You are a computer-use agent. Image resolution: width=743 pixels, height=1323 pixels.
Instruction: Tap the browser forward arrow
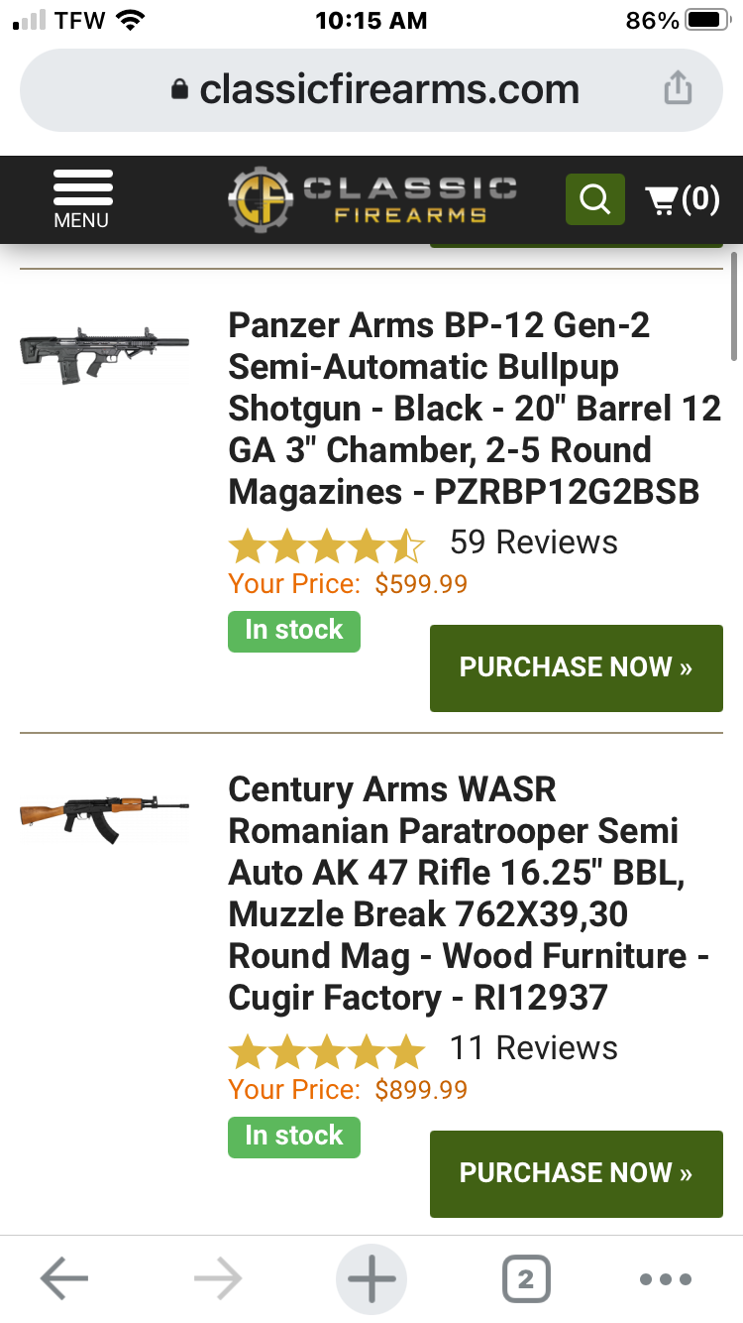pyautogui.click(x=218, y=1279)
